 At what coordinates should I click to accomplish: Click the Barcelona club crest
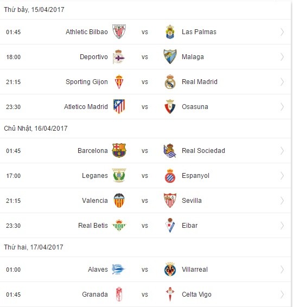pyautogui.click(x=119, y=151)
